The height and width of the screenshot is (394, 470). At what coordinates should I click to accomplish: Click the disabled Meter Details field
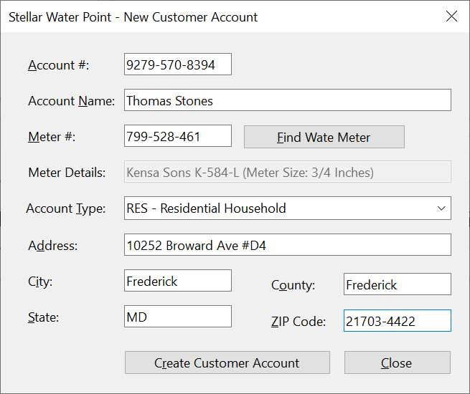tap(288, 172)
